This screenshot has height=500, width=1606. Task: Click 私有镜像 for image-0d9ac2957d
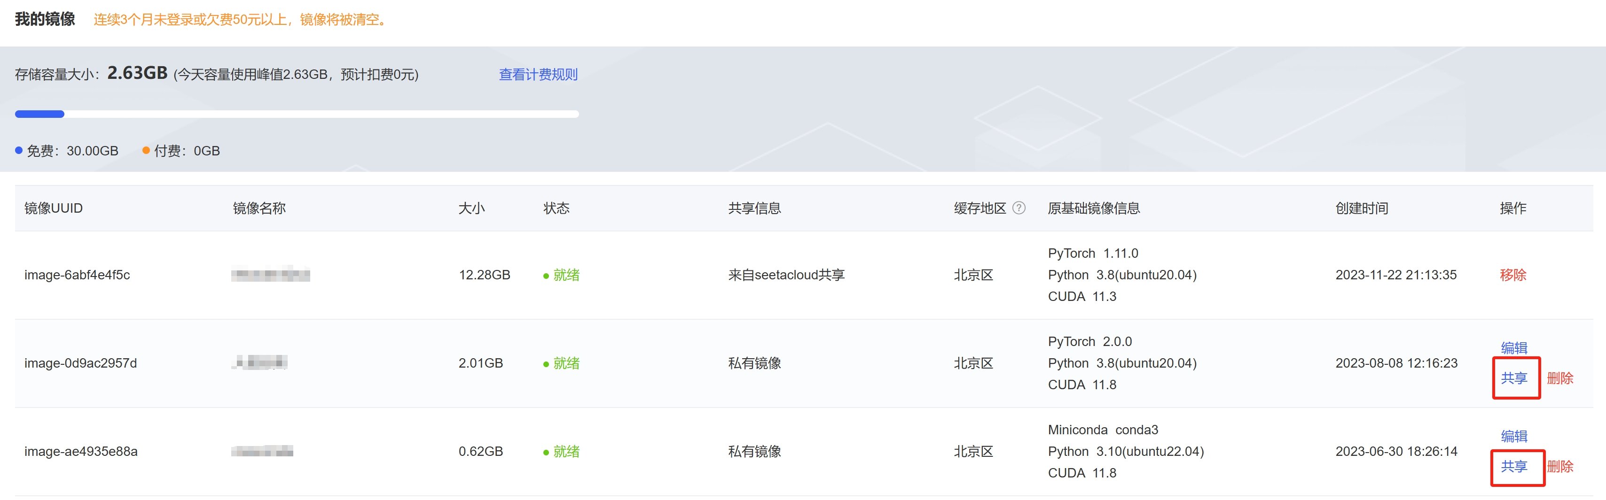click(x=754, y=363)
